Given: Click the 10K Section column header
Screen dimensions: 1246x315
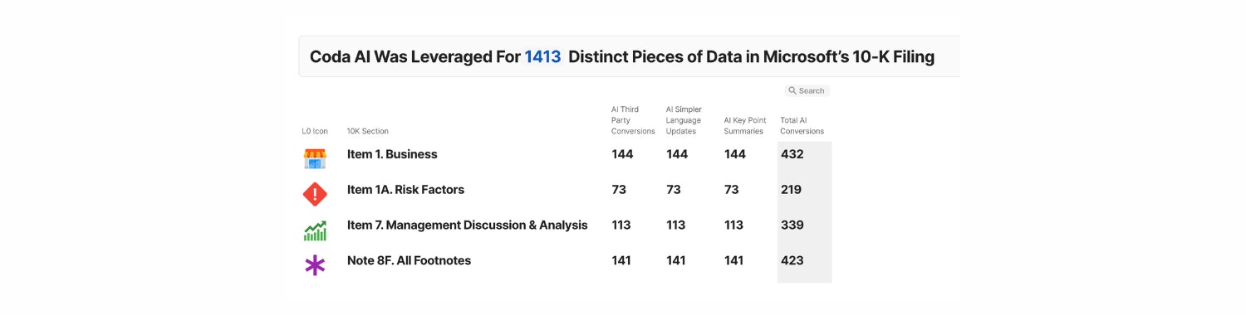Looking at the screenshot, I should click(367, 131).
